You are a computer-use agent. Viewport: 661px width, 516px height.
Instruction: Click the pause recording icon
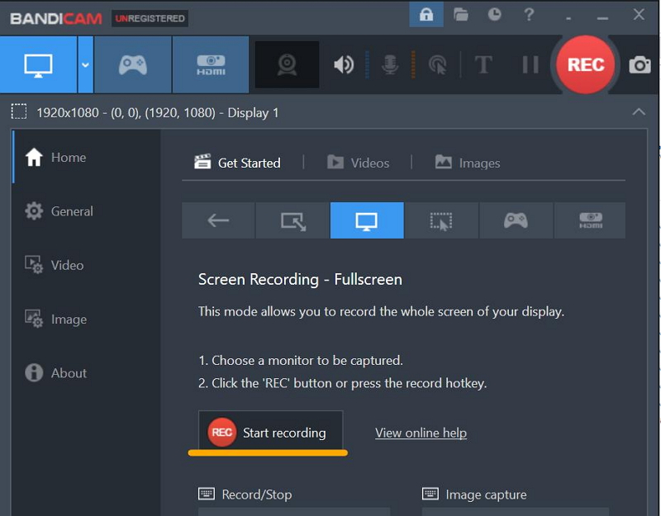(530, 65)
